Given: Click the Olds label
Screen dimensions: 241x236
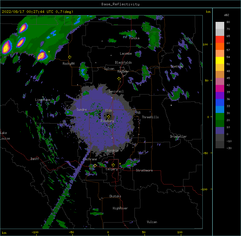Looking at the screenshot, I should click(x=108, y=110).
